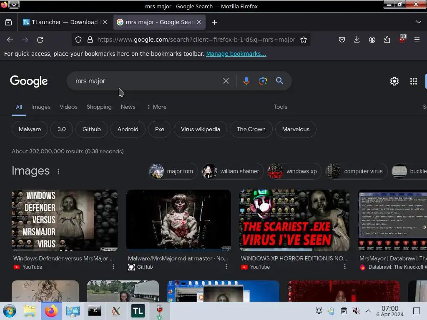
Task: Open the Google apps grid
Action: pyautogui.click(x=413, y=81)
